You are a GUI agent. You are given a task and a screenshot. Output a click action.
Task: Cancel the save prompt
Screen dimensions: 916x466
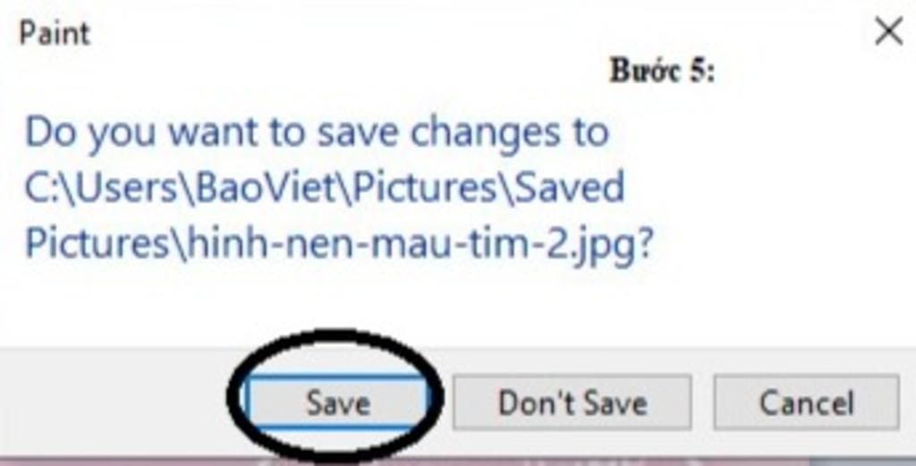(806, 402)
